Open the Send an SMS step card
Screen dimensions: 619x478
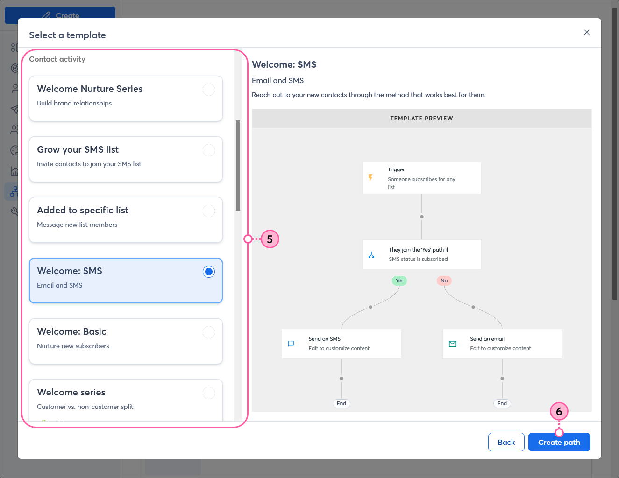click(x=341, y=344)
